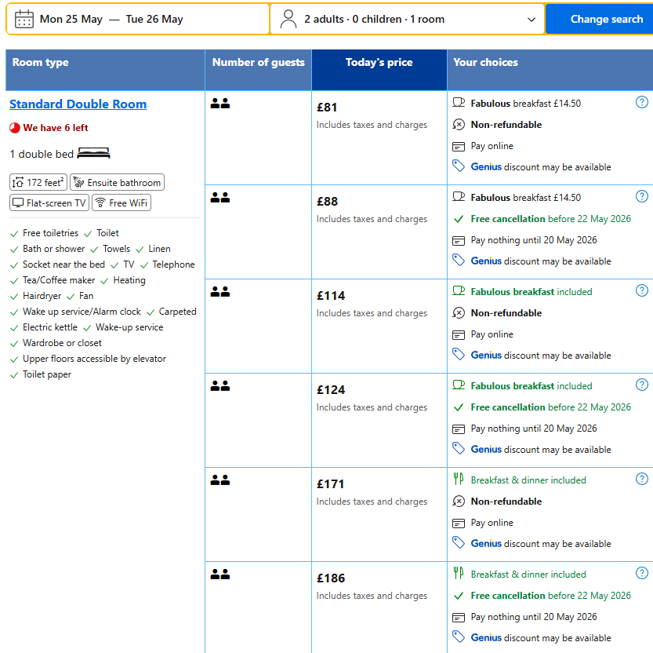Click the red limited availability icon

pyautogui.click(x=15, y=128)
